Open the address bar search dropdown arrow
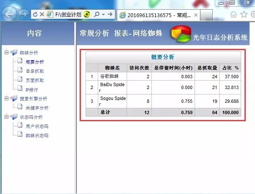 [x=103, y=14]
